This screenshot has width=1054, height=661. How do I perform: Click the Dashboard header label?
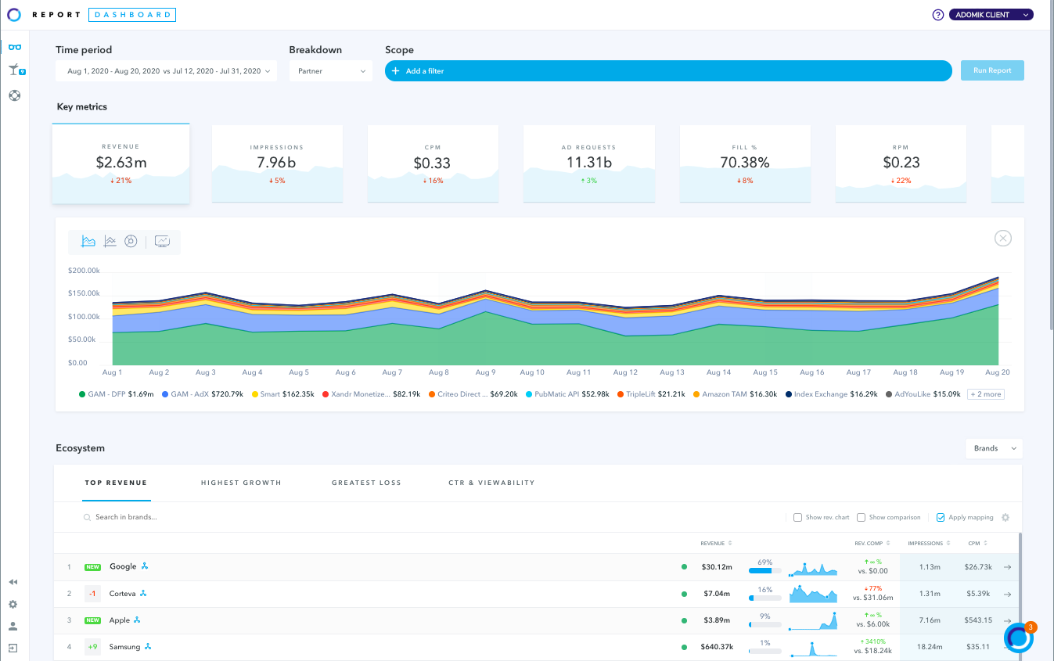point(131,15)
